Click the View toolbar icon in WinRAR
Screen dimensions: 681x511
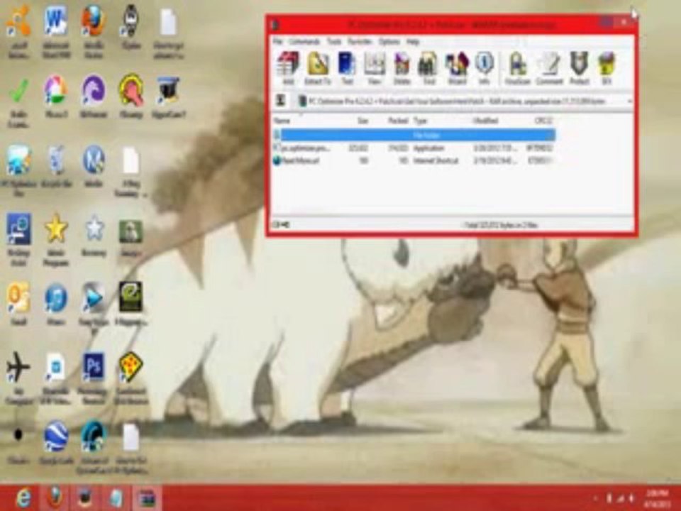[374, 68]
